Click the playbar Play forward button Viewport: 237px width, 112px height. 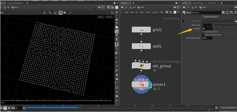coord(9,108)
